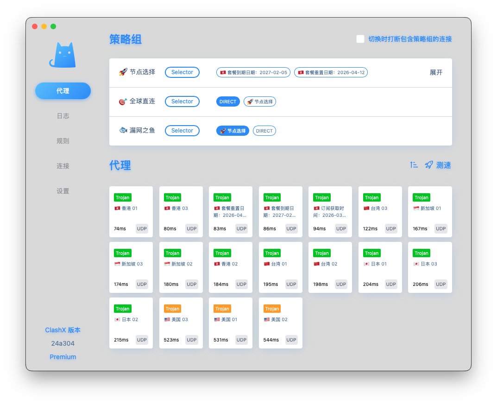The image size is (497, 405).
Task: Click the 198ms latency value
Action: pyautogui.click(x=321, y=285)
